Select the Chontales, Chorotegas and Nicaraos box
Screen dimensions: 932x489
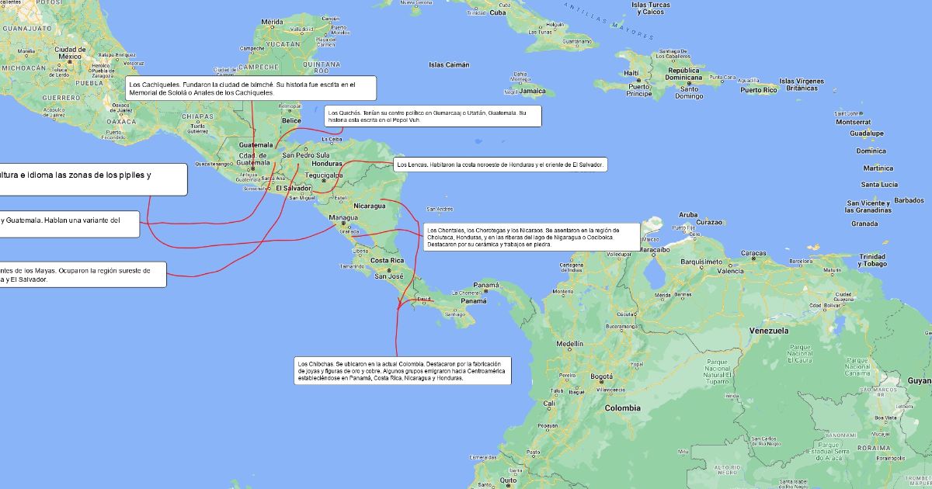531,237
